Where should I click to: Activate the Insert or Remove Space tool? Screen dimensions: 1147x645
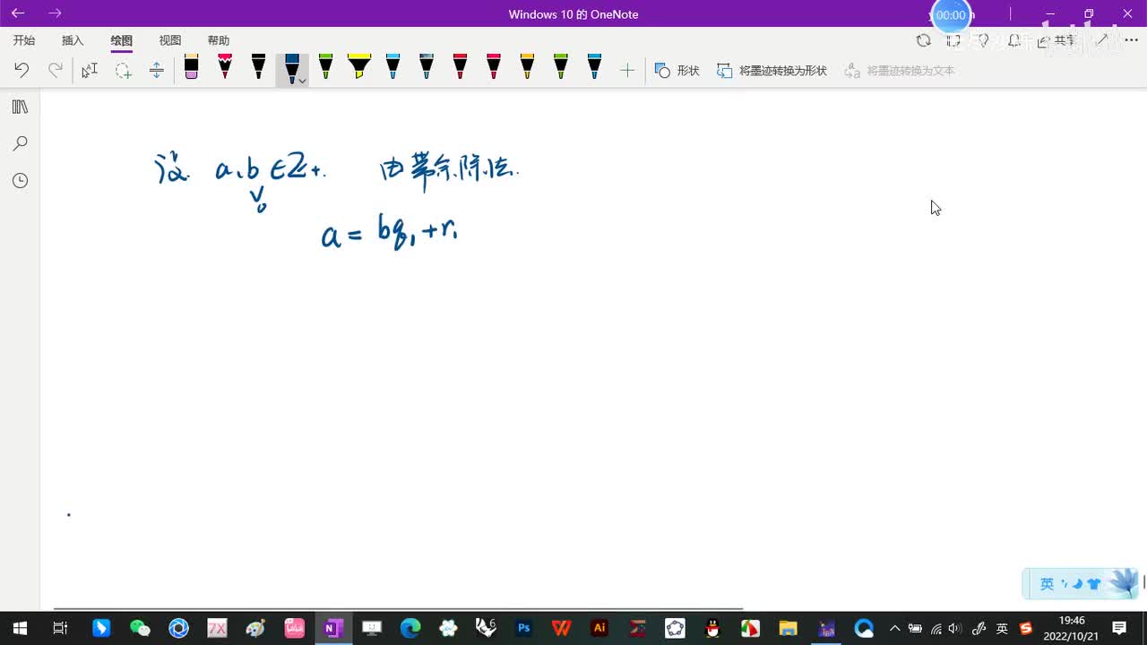point(156,70)
